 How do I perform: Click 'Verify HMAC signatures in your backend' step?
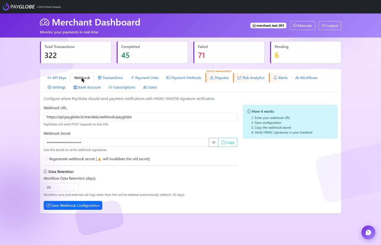[283, 132]
